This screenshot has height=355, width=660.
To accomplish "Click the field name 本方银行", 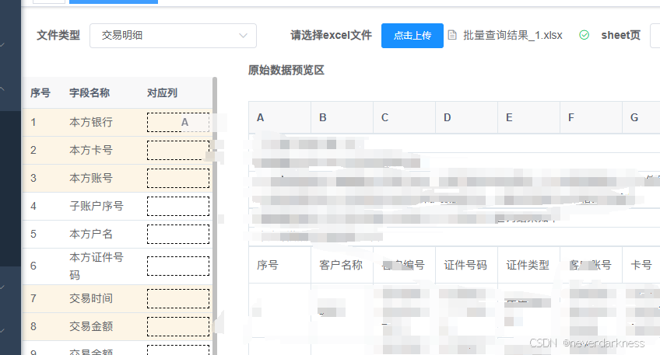I will click(91, 122).
